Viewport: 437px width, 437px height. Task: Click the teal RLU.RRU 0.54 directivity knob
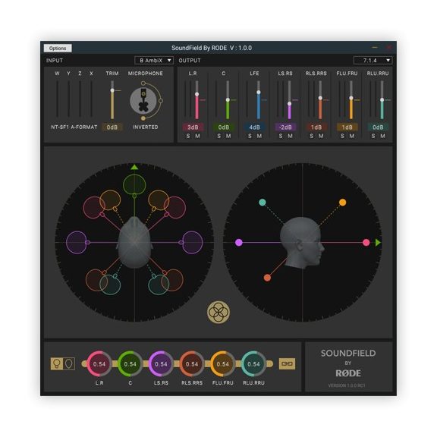point(253,364)
